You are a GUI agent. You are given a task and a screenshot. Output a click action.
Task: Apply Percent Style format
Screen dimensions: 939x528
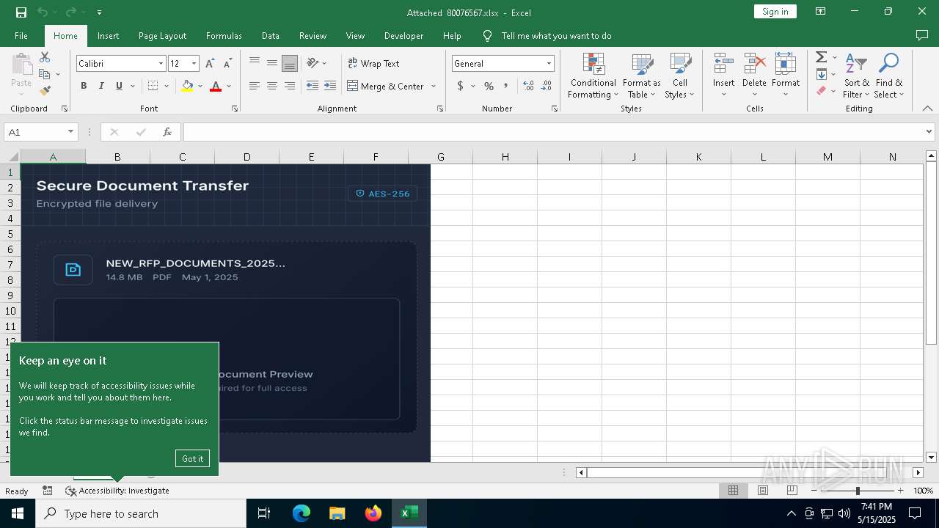[x=489, y=86]
